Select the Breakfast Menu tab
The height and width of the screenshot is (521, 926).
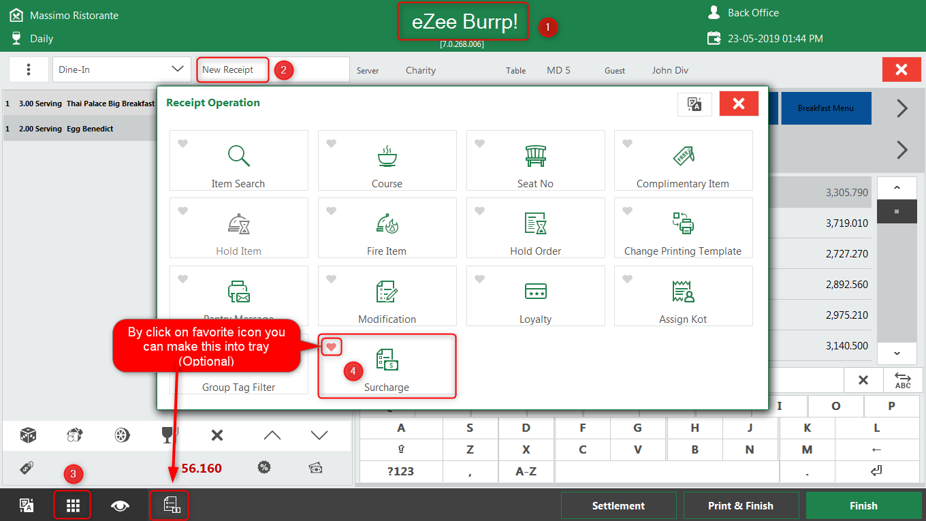coord(825,108)
